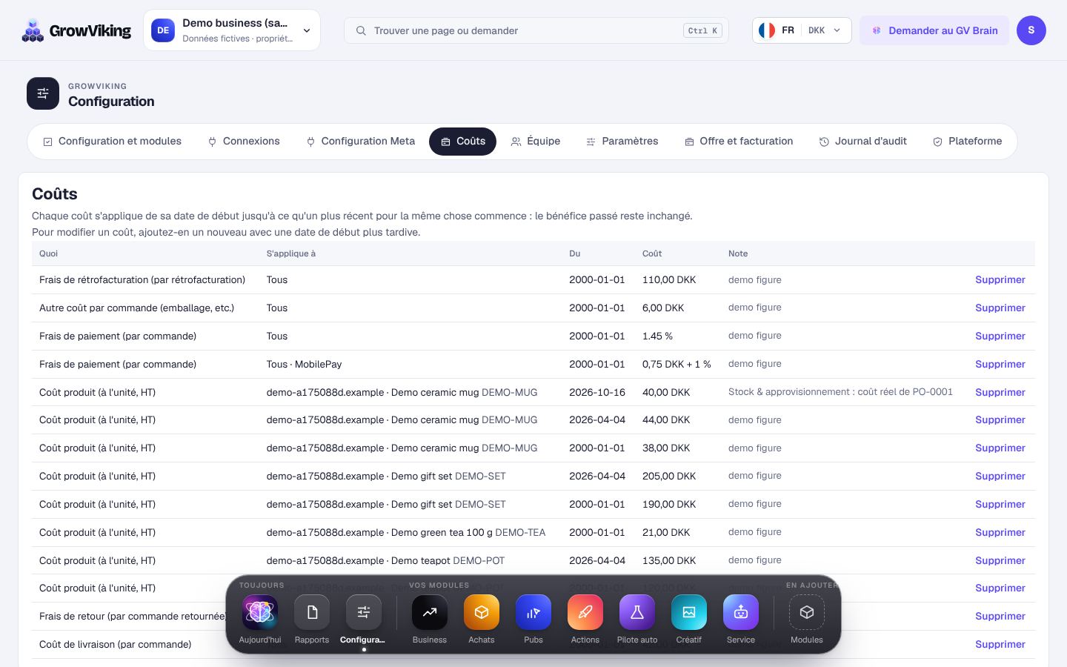Select the 44,00 DKK cost cell
The height and width of the screenshot is (667, 1067).
[x=666, y=420]
